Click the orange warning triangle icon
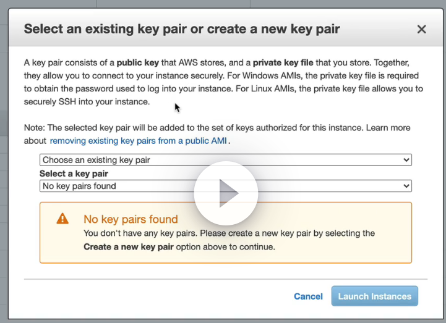446x323 pixels. pos(62,219)
